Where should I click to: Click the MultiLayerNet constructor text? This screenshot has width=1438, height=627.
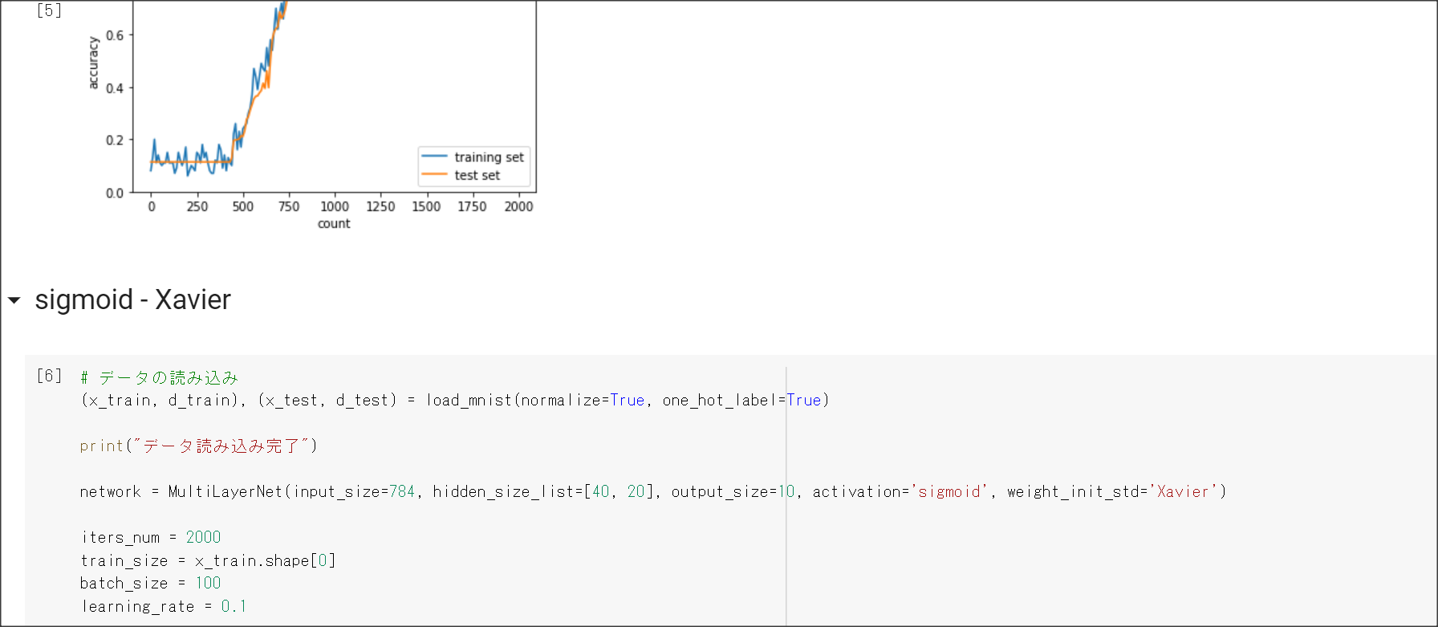pyautogui.click(x=226, y=491)
